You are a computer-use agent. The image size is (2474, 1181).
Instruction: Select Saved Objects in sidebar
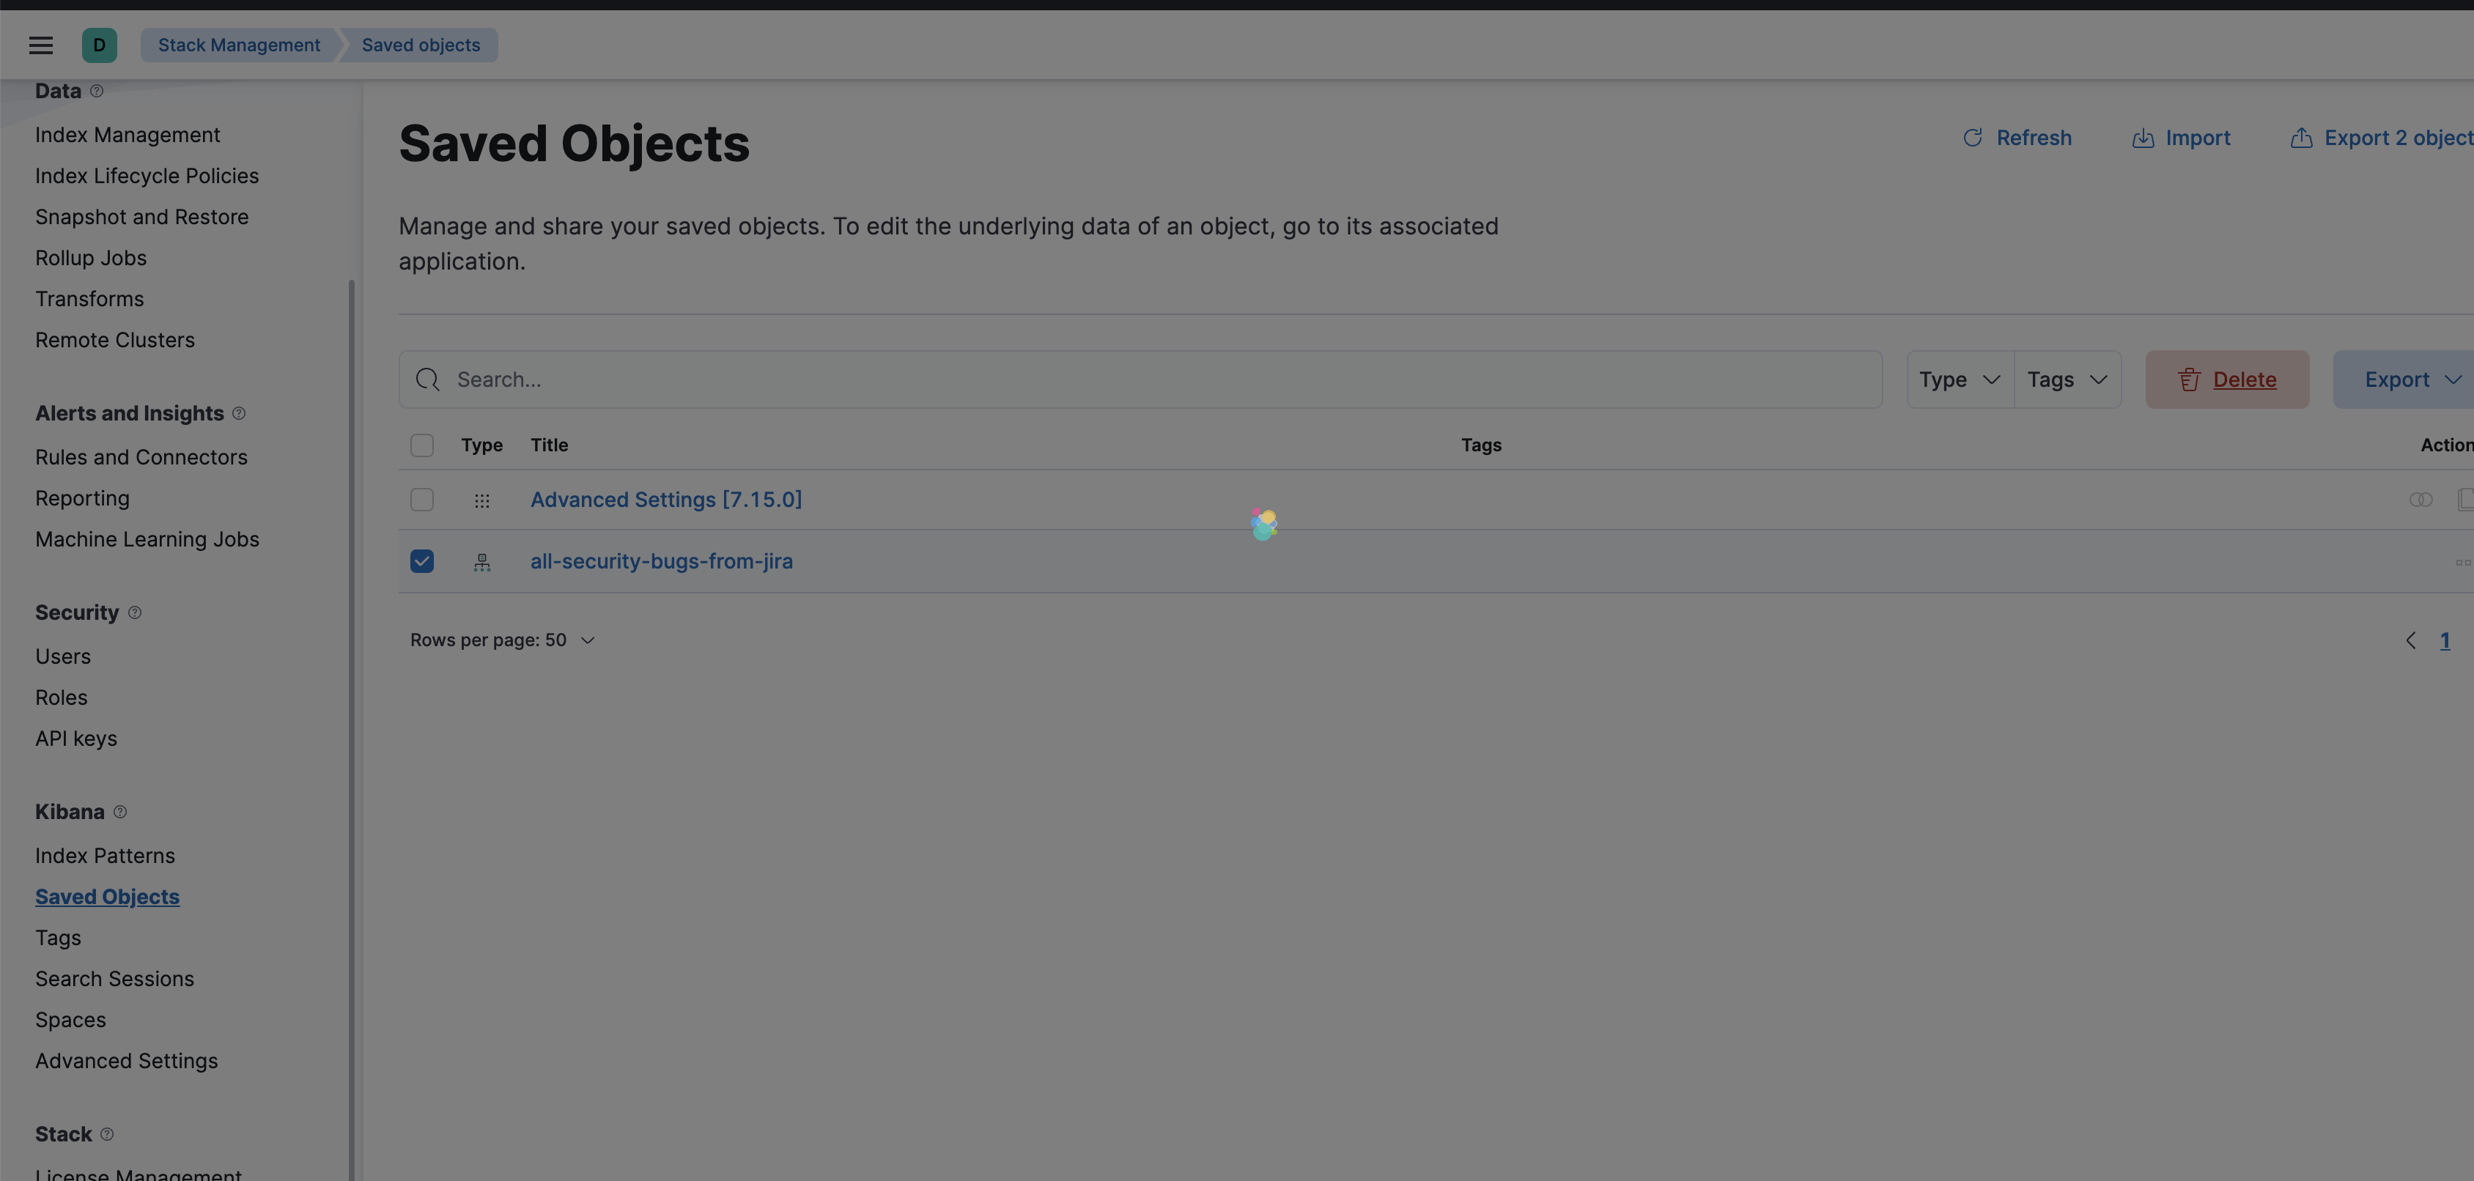click(108, 897)
